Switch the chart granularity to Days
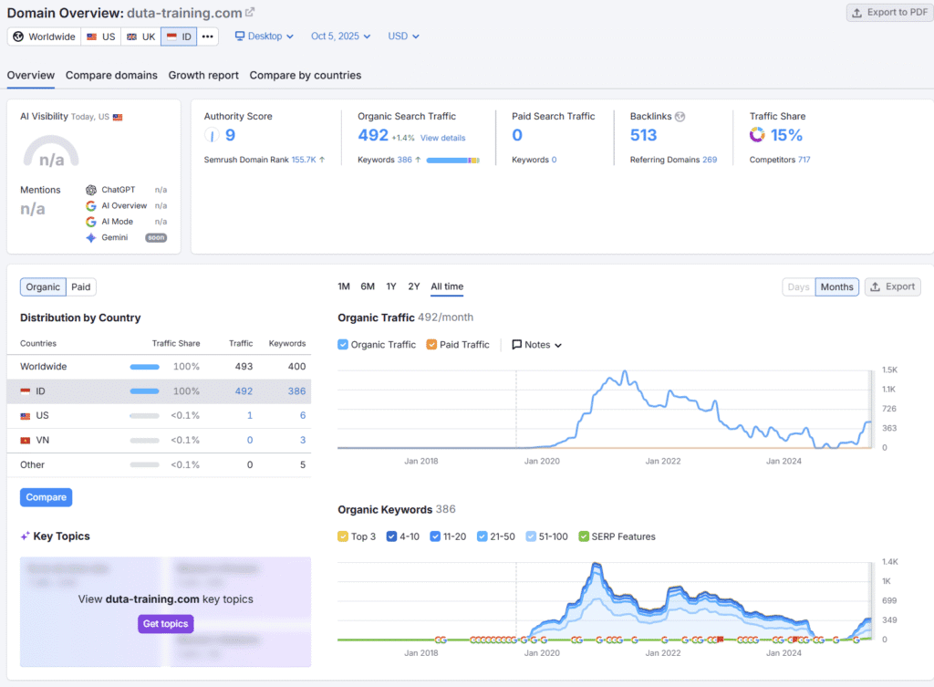Viewport: 934px width, 687px height. coord(798,286)
